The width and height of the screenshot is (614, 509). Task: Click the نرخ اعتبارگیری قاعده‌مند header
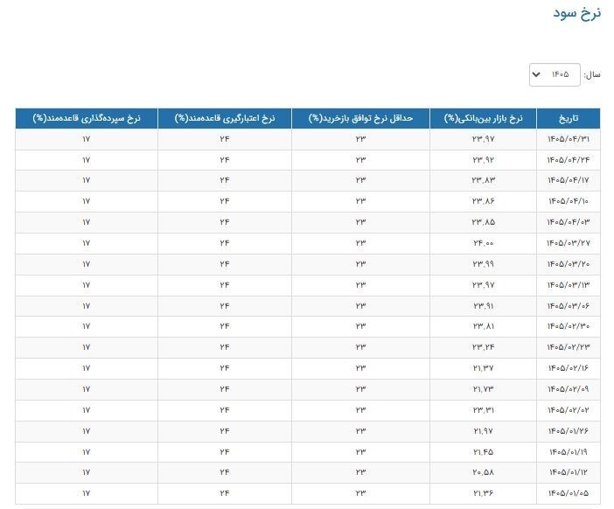pos(225,118)
